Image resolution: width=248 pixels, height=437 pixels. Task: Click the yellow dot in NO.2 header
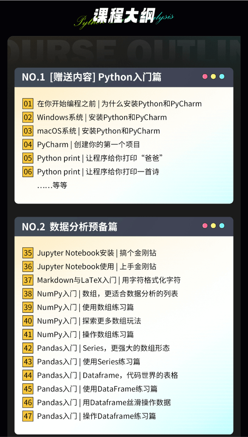213,226
